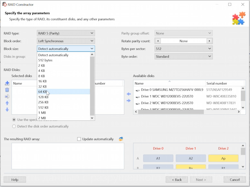Click the Help button

(15, 180)
